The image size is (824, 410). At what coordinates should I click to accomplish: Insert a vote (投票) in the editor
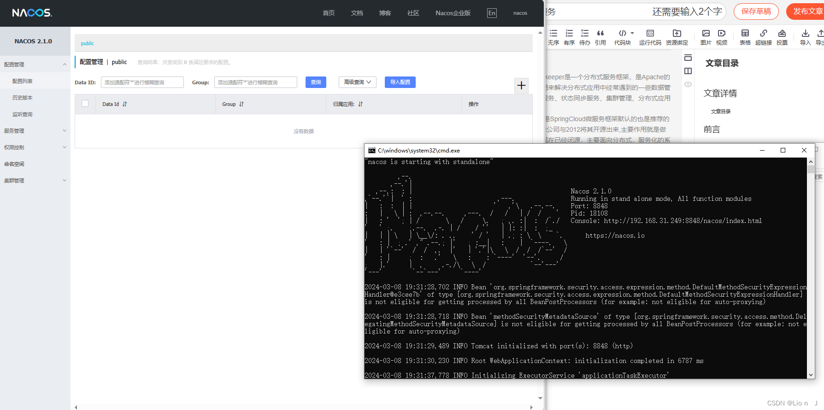[x=782, y=37]
